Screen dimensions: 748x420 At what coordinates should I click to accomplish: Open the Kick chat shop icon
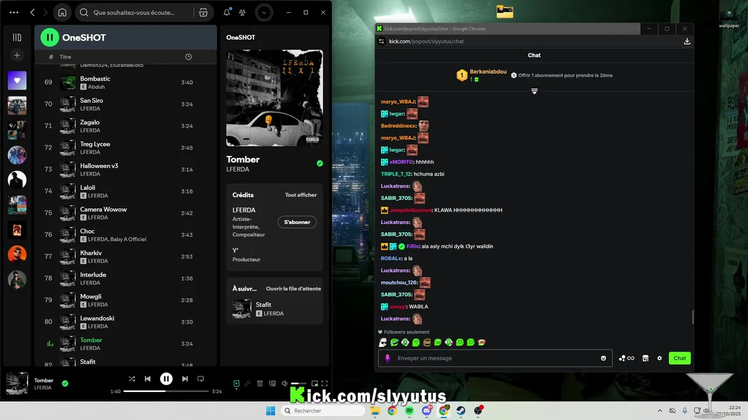click(x=645, y=358)
